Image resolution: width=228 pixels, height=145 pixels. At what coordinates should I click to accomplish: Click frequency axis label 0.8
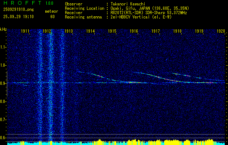click(3, 101)
